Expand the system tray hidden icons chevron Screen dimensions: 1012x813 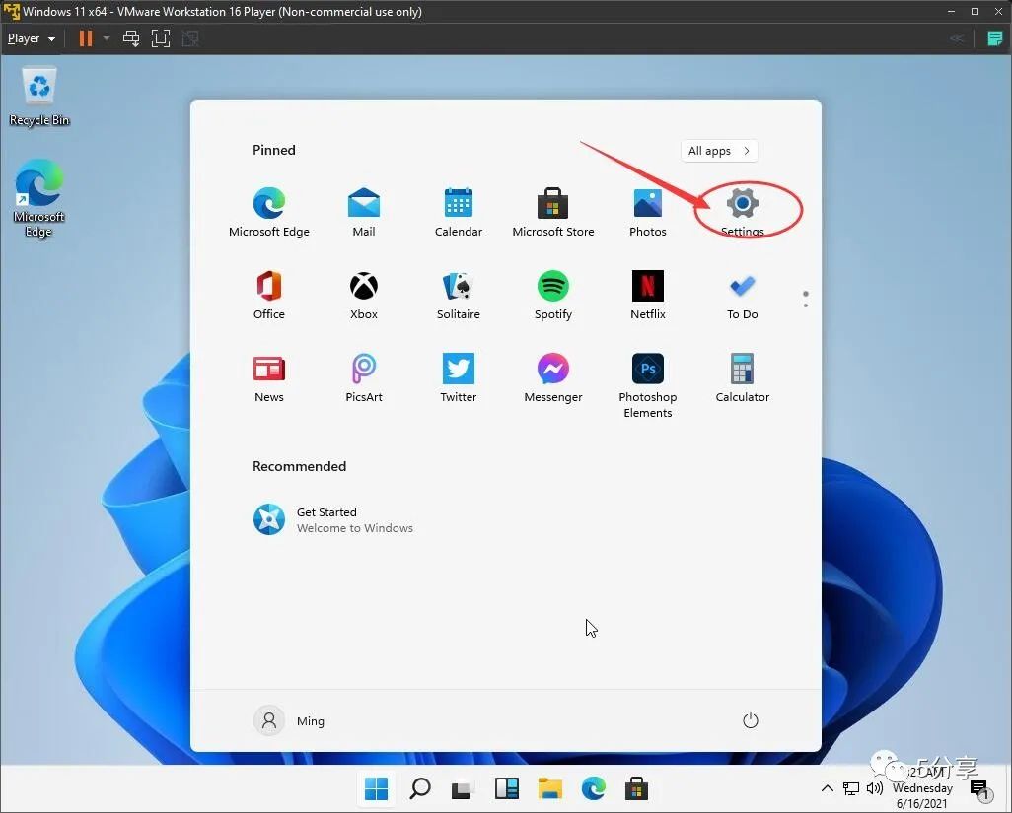(827, 787)
